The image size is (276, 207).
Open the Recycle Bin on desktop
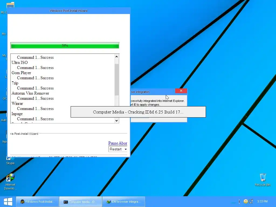263,180
